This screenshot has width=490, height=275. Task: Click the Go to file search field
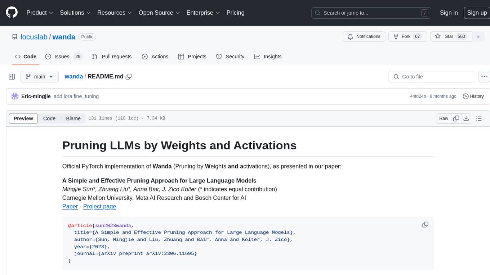click(431, 77)
